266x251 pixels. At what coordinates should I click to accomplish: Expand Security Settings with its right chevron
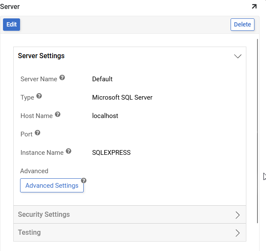click(x=238, y=215)
